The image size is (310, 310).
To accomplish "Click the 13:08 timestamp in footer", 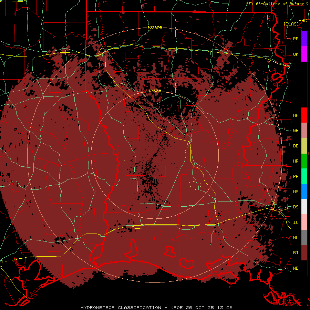I will (226, 308).
